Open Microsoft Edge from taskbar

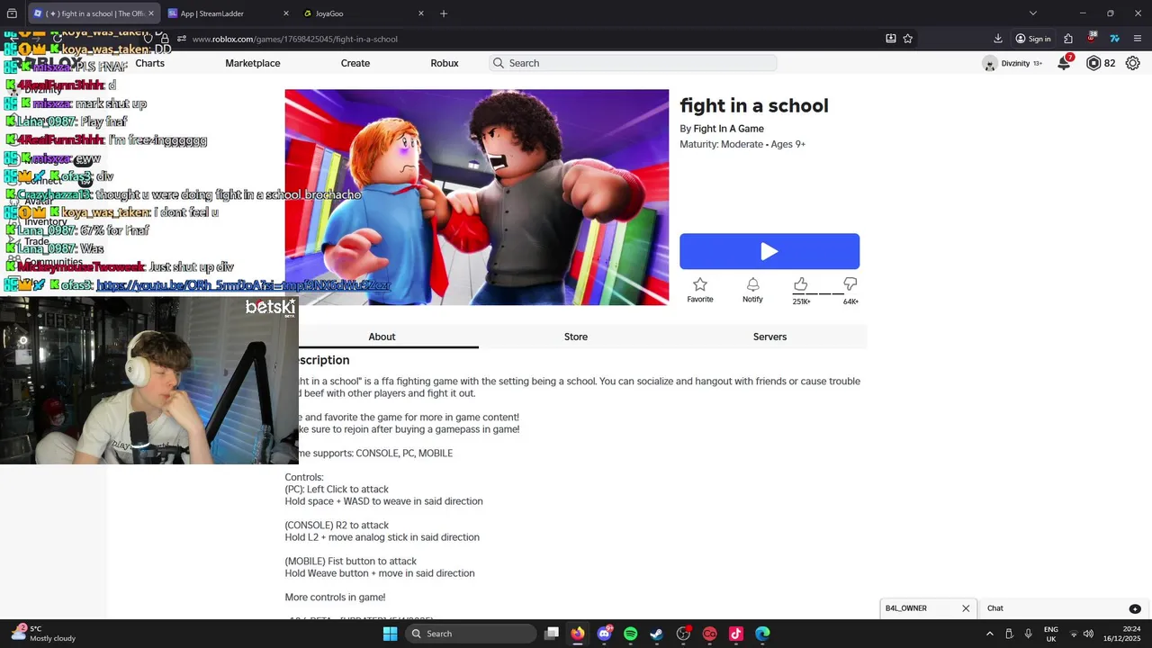(762, 634)
